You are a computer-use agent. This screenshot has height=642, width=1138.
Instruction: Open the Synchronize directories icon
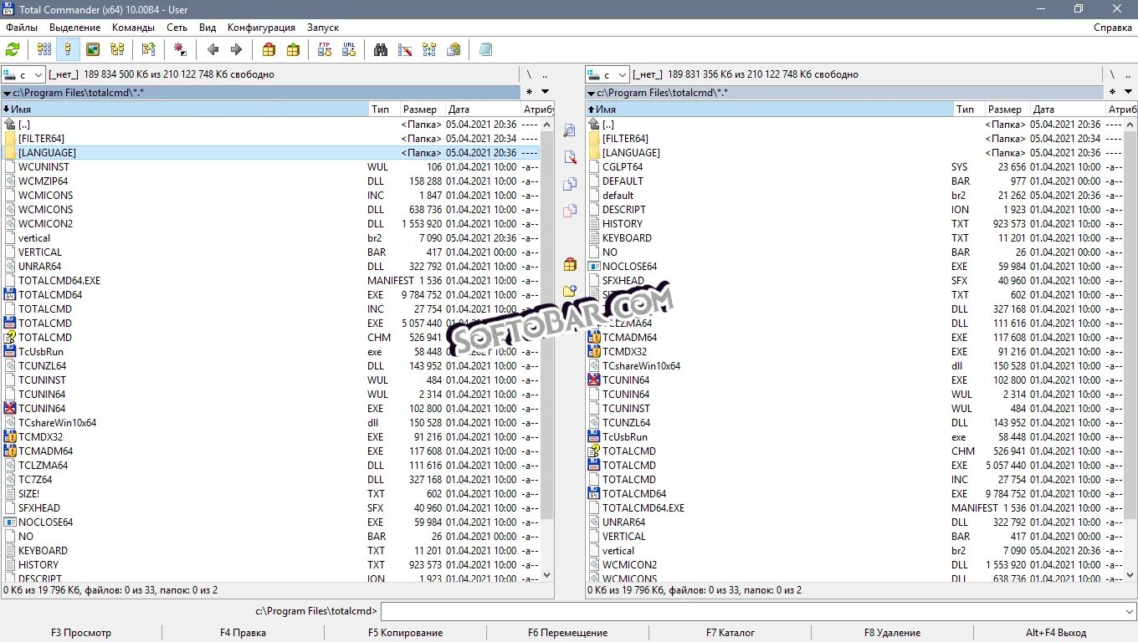(429, 49)
